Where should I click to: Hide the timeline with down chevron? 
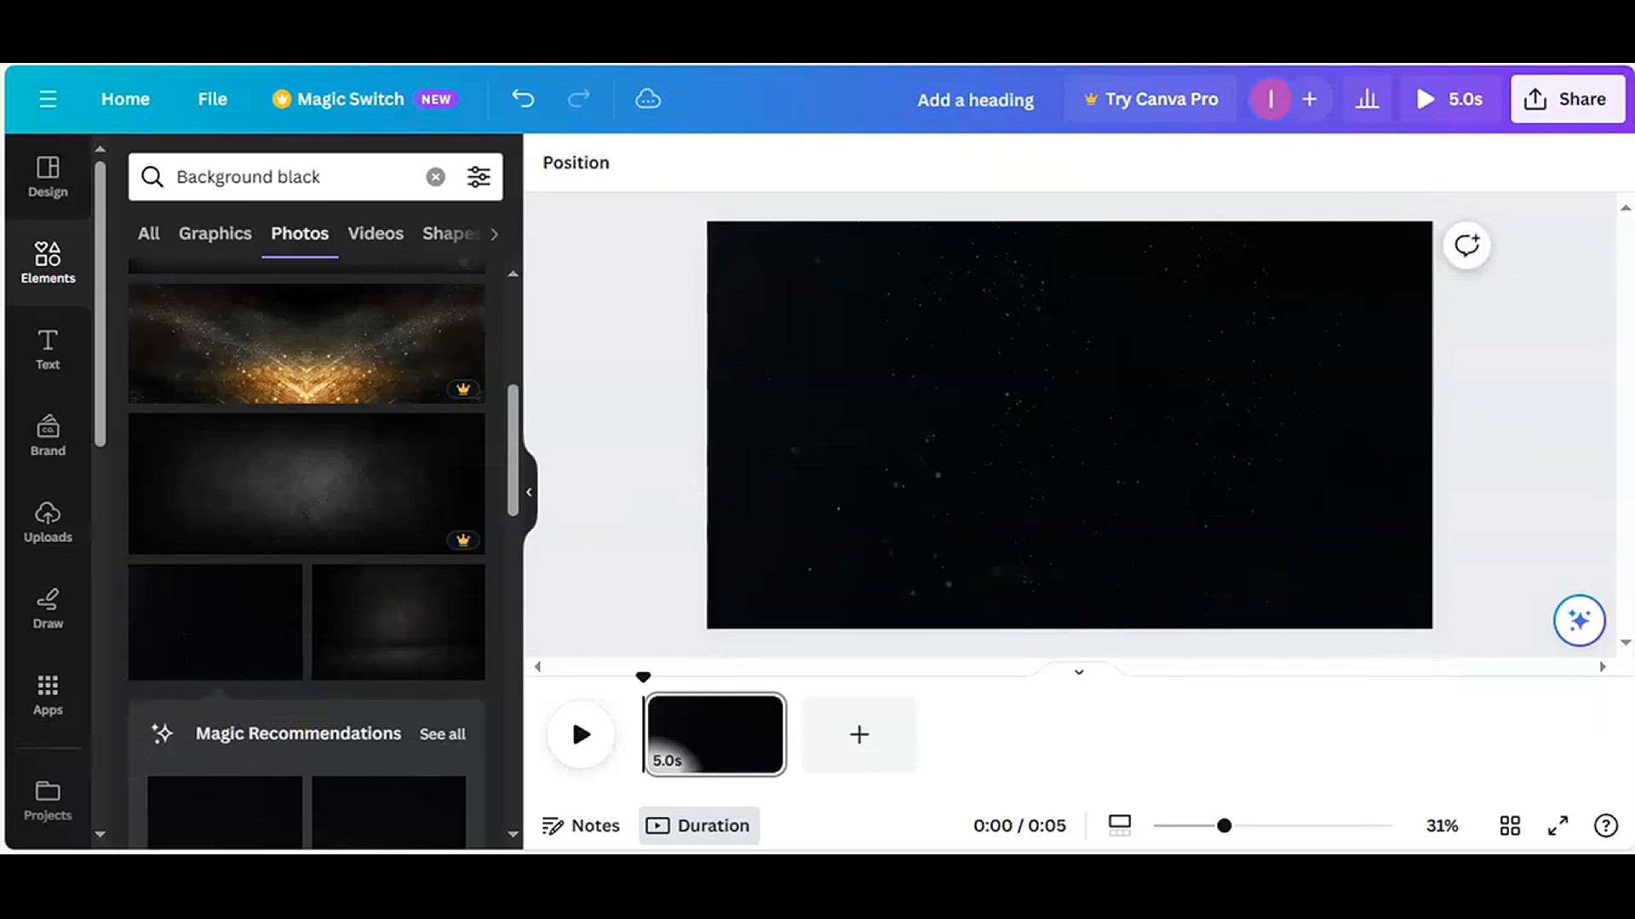tap(1079, 671)
